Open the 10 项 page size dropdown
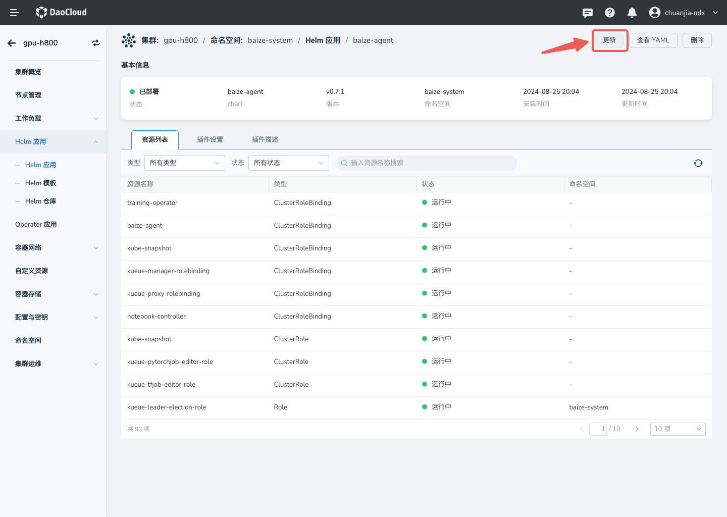 point(678,429)
